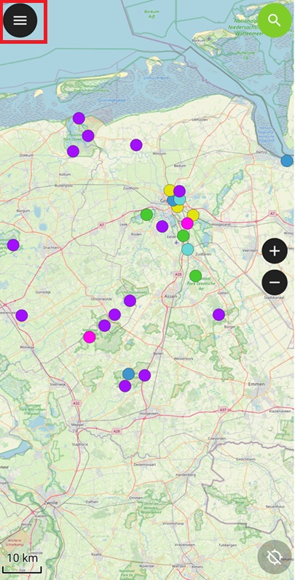Viewport: 295px width, 580px height.
Task: Tap the green search button
Action: pyautogui.click(x=275, y=20)
